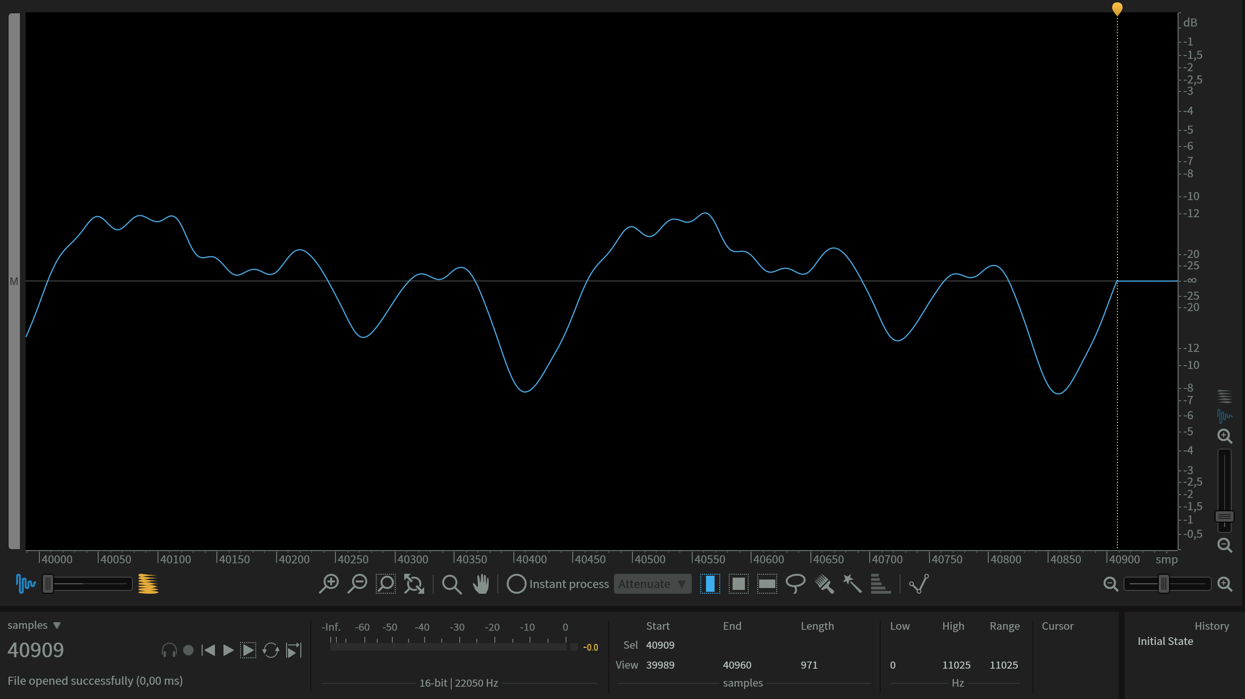Click the M mono channel label
Image resolution: width=1245 pixels, height=699 pixels.
[14, 281]
